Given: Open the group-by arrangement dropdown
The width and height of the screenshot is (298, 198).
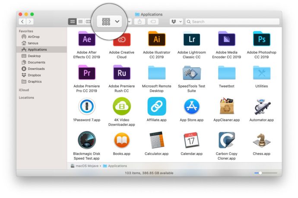Looking at the screenshot, I should [x=109, y=22].
